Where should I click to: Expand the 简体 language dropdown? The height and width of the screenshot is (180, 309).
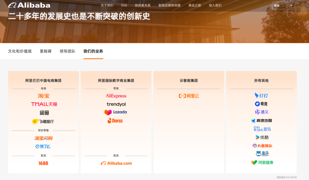pyautogui.click(x=283, y=5)
